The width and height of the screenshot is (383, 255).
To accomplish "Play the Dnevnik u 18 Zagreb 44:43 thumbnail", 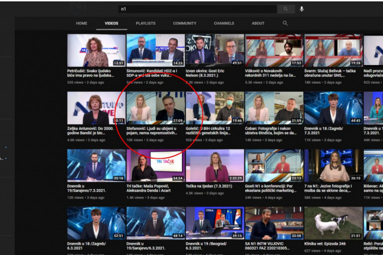I will pos(333,107).
